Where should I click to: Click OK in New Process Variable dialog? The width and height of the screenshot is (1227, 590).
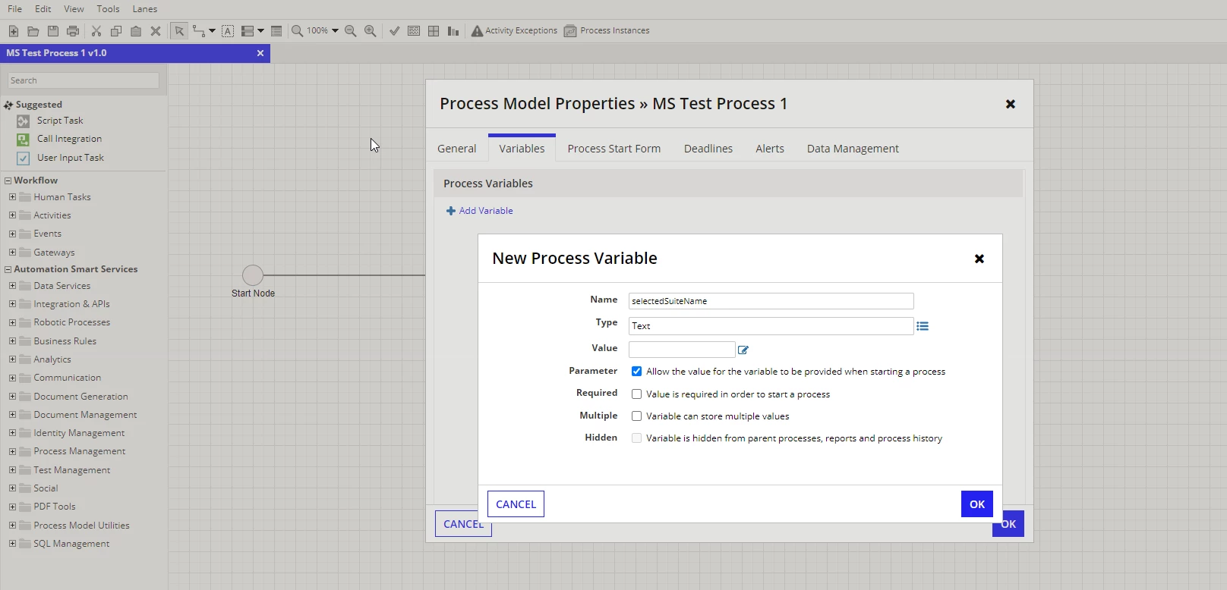click(x=977, y=504)
